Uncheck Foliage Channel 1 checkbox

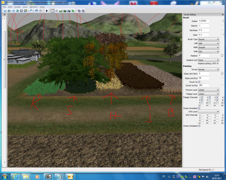click(x=202, y=97)
